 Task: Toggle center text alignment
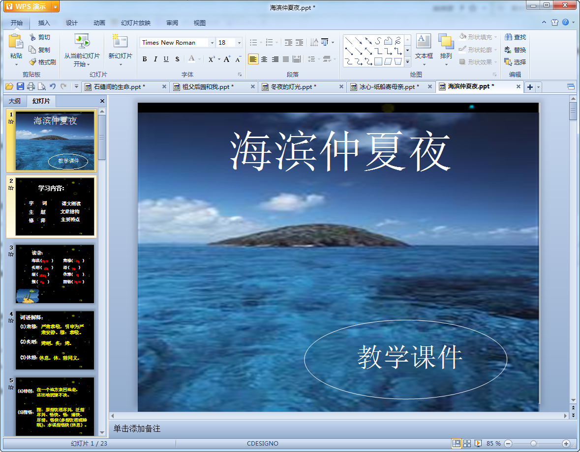[x=264, y=59]
